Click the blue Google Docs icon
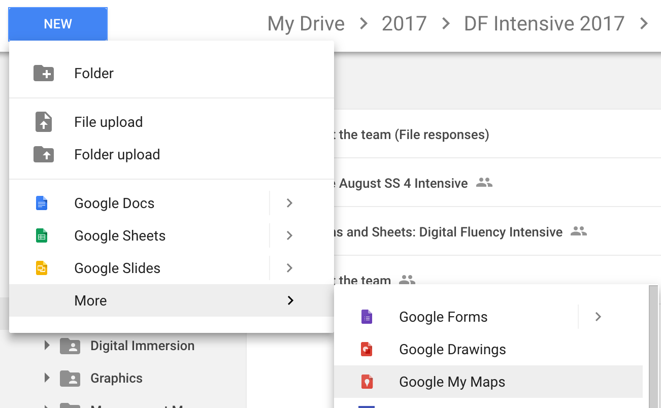 click(42, 203)
